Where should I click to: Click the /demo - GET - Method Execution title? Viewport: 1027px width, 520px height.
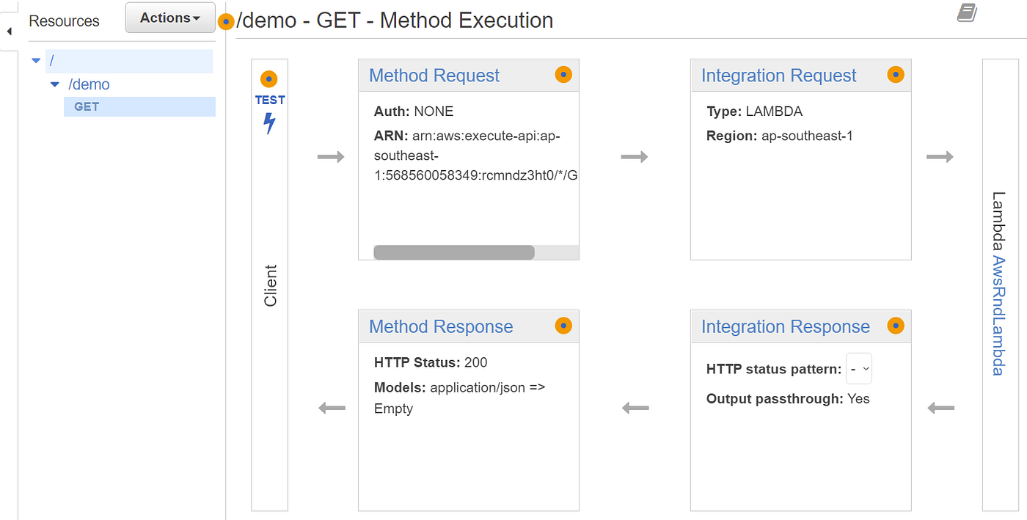click(395, 20)
